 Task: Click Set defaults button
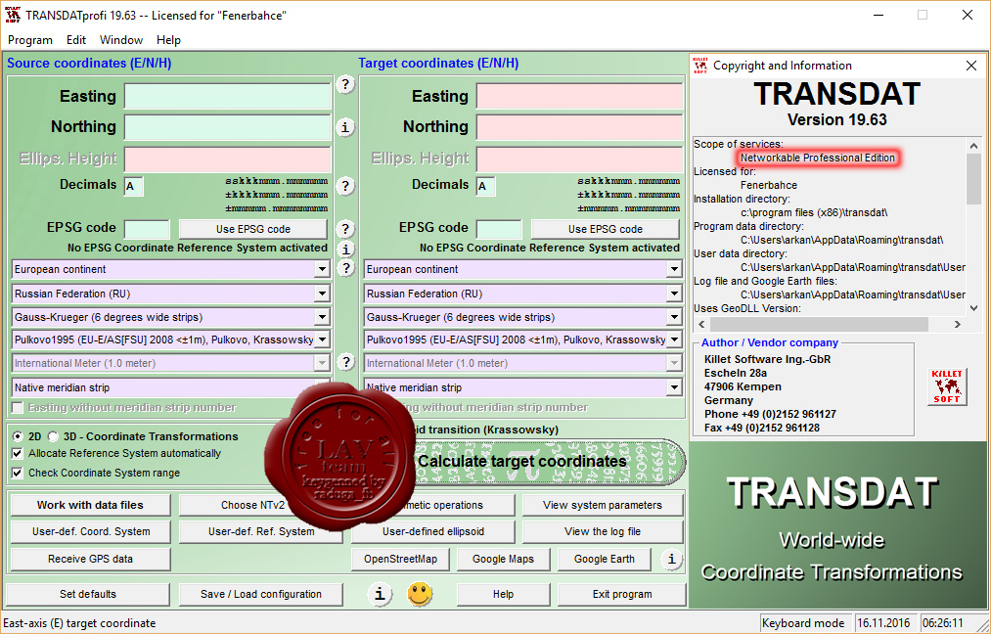point(88,594)
